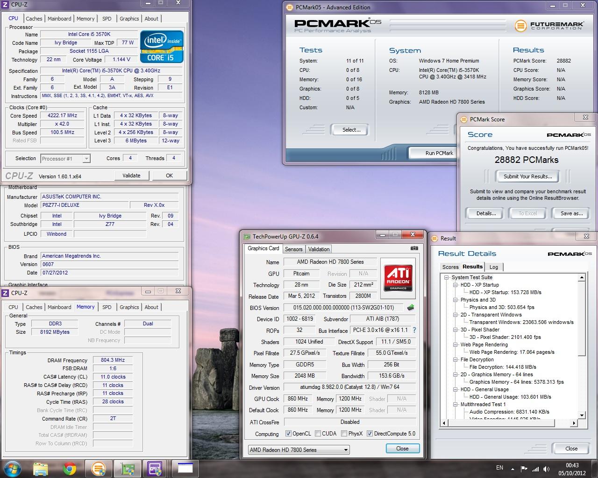The height and width of the screenshot is (478, 598).
Task: Open the volume speaker tray icon
Action: (547, 469)
